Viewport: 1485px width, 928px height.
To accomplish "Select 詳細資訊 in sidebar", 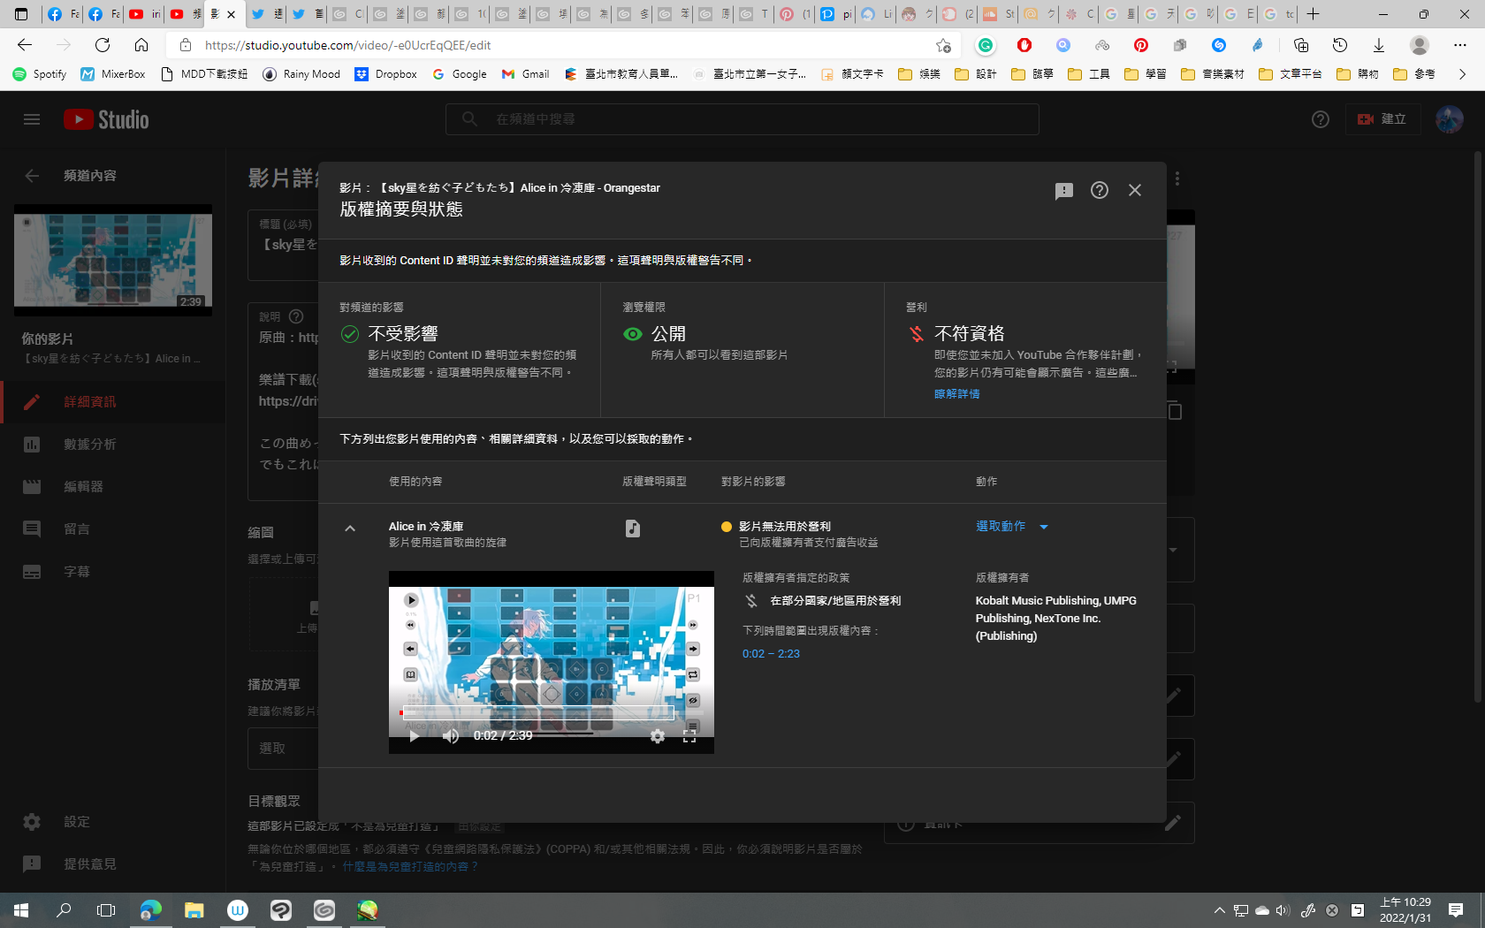I will click(x=113, y=402).
